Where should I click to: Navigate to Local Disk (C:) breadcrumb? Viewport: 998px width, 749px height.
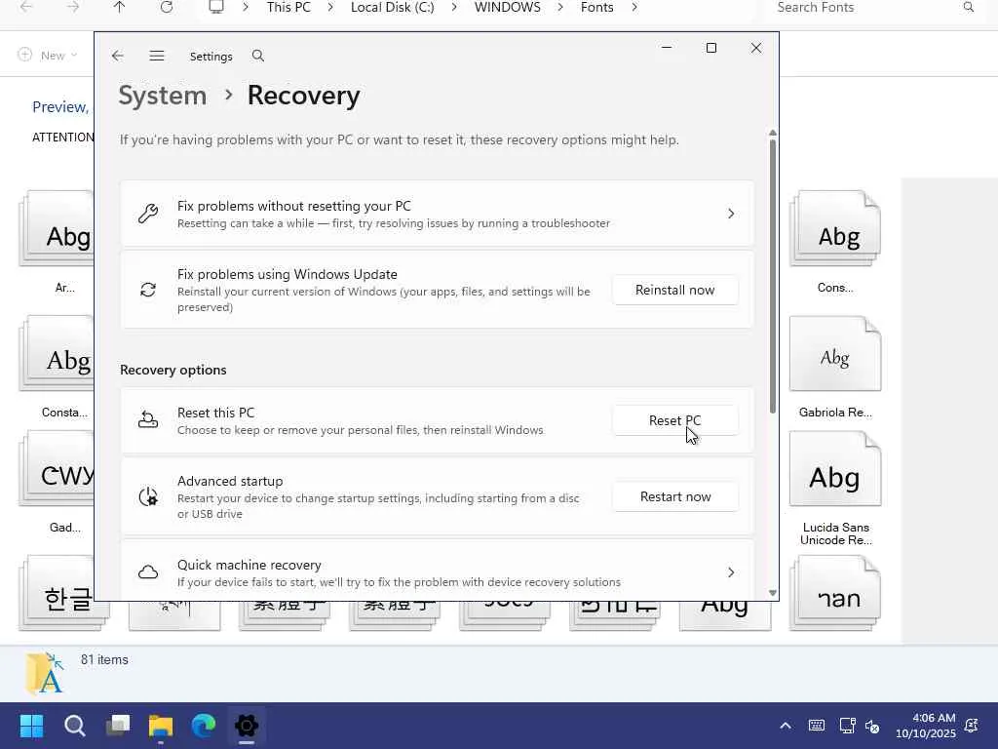pos(392,7)
